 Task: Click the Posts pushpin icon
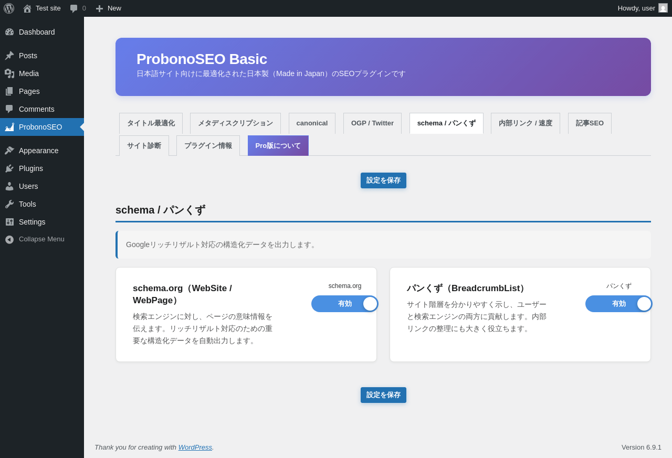[9, 56]
